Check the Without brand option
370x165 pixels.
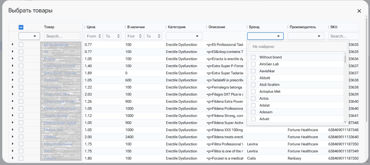(253, 57)
